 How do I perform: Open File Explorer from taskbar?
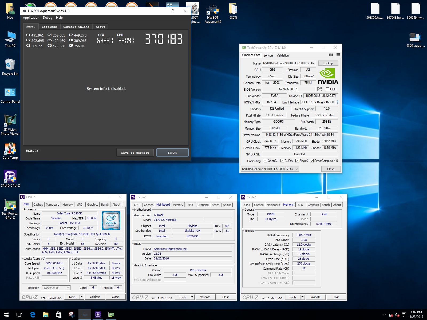point(45,315)
